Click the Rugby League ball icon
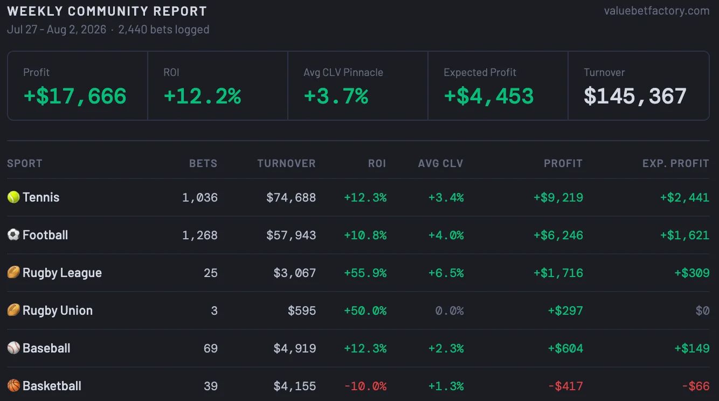Screen dimensions: 719x401 (13, 273)
